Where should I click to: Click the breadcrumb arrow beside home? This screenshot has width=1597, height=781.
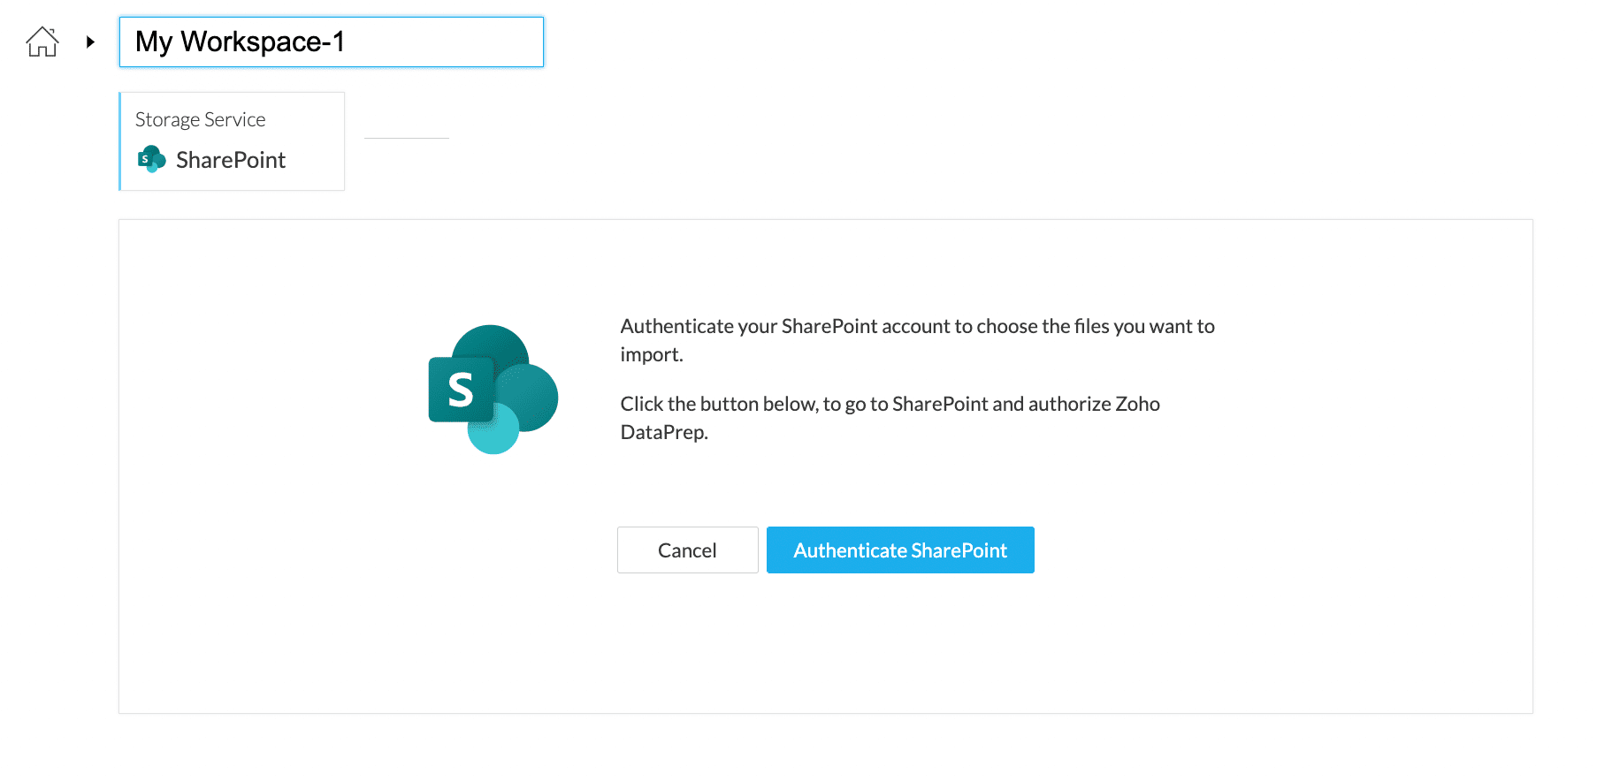tap(90, 42)
